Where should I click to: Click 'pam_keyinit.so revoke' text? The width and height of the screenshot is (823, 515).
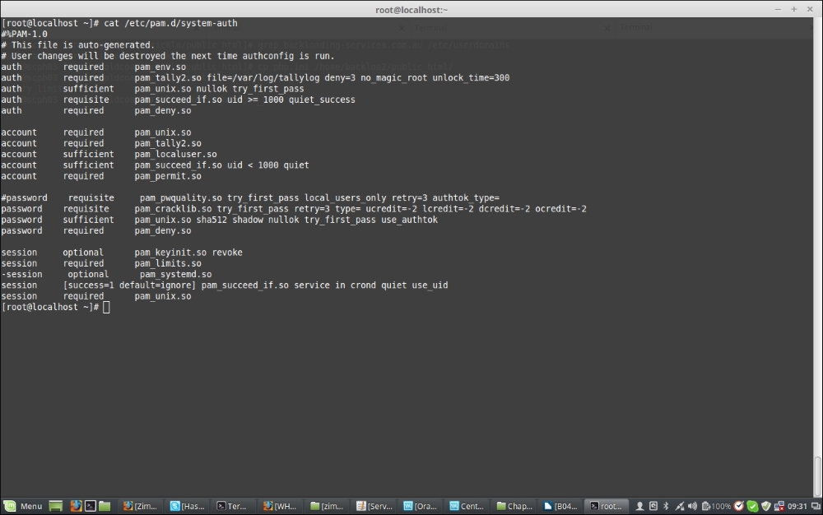(x=188, y=253)
